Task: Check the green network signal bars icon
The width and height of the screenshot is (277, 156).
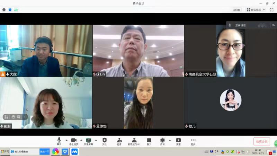Action: click(16, 10)
